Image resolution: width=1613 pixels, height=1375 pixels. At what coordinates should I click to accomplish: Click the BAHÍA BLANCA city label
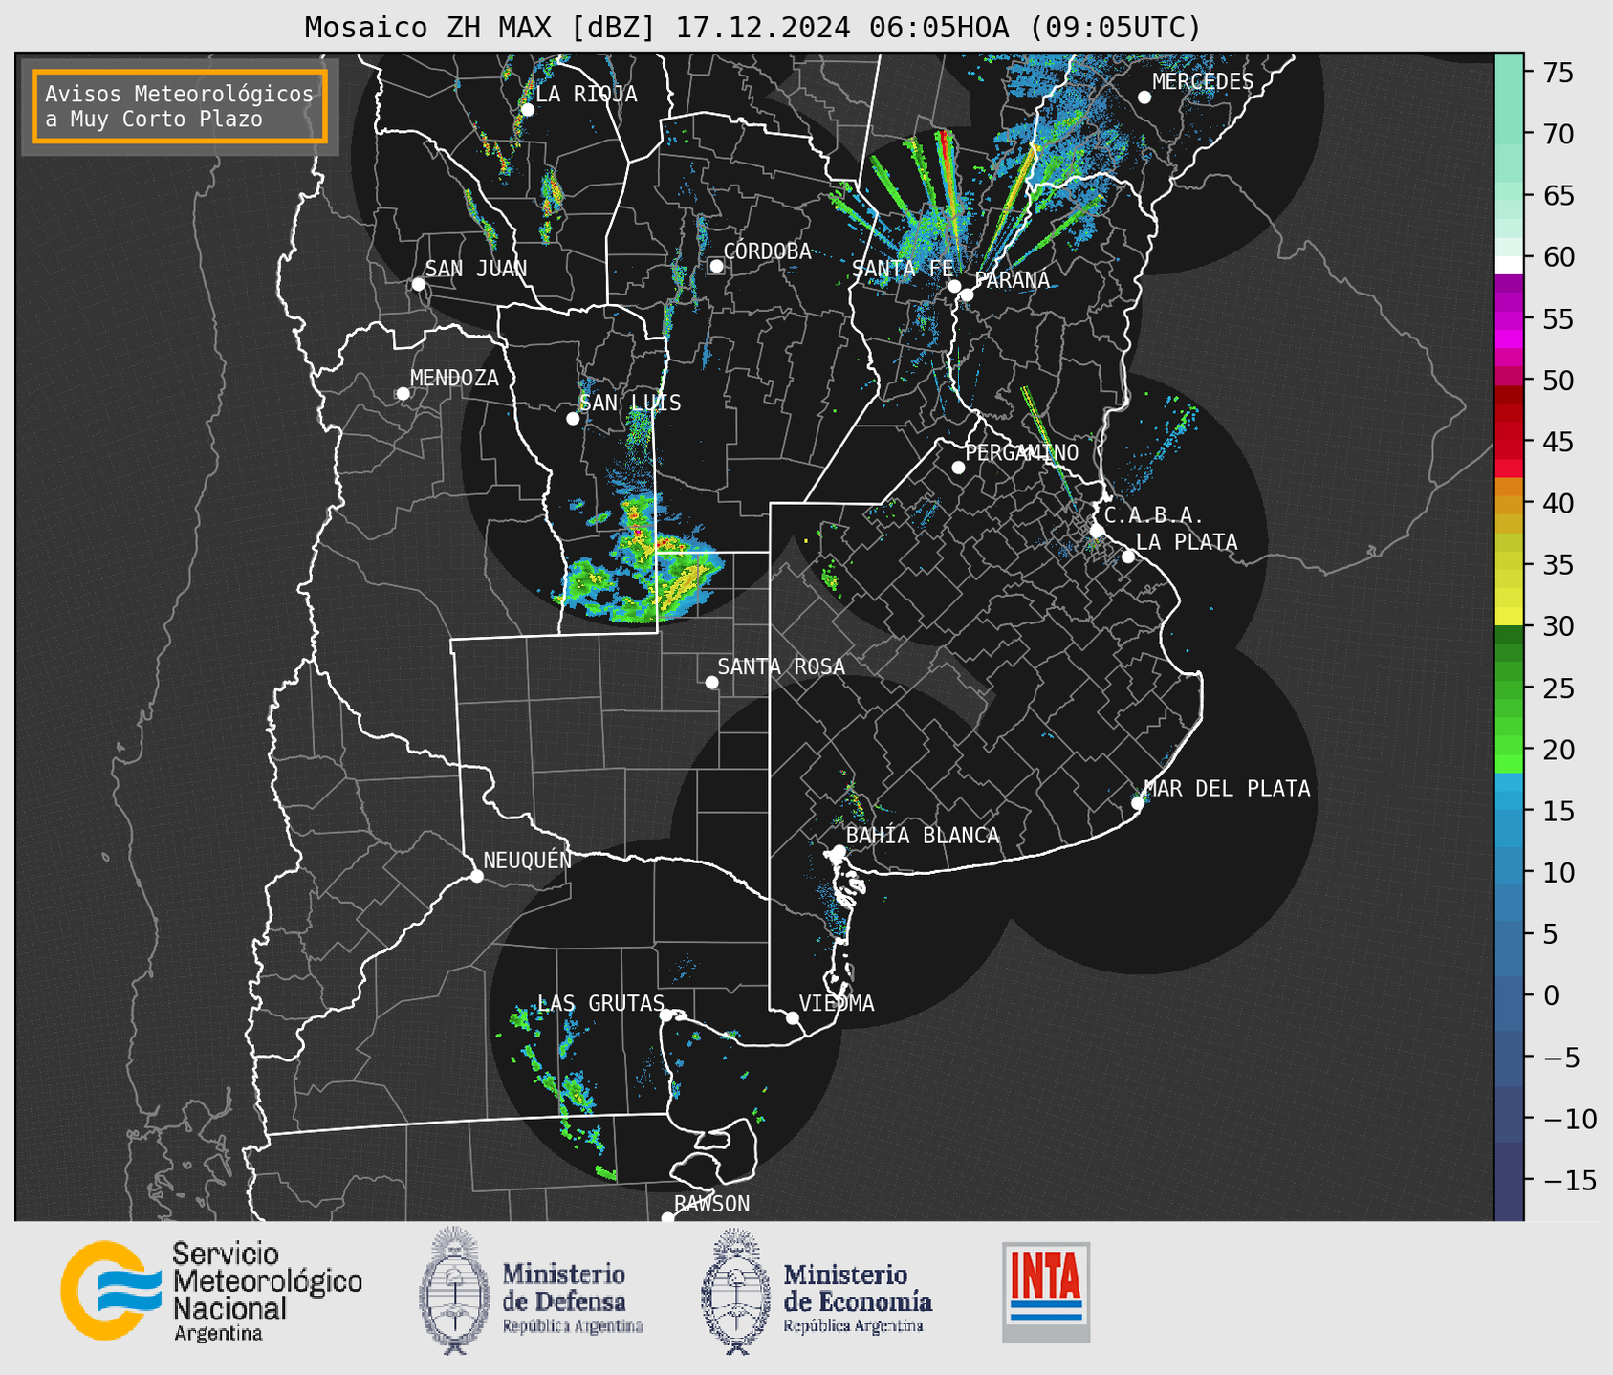tap(923, 835)
